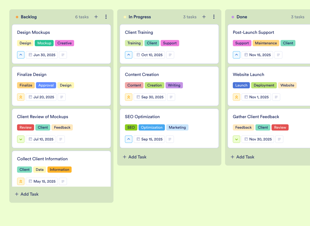The width and height of the screenshot is (310, 226).
Task: Click the description icon on Post-Launch Support card
Action: point(278,55)
